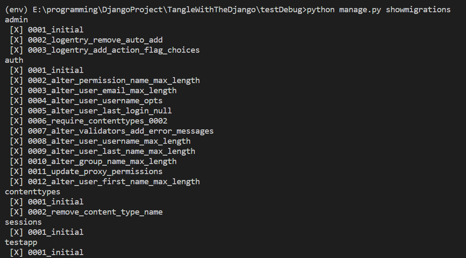Click the [X] beside 0011_update_proxy_permissions

pyautogui.click(x=16, y=172)
